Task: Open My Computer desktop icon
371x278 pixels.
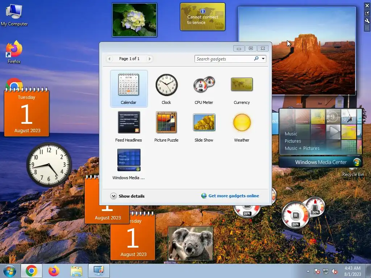Action: (14, 14)
